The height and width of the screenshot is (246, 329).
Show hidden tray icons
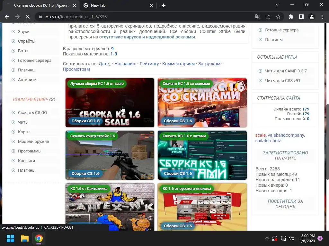tap(267, 238)
